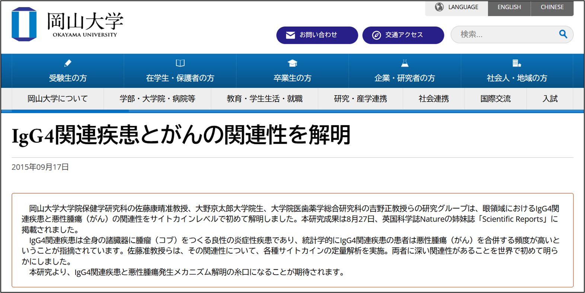
Task: Open the 研究・産学連携 menu
Action: (360, 99)
